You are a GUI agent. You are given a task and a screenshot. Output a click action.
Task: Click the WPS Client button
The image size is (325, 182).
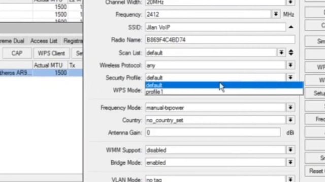point(51,53)
